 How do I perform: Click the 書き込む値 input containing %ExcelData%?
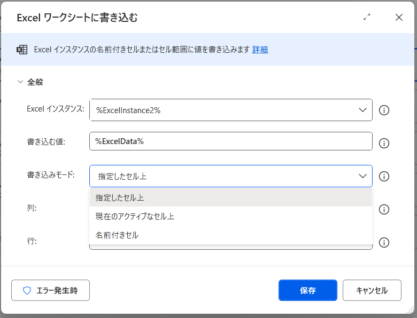pos(230,141)
